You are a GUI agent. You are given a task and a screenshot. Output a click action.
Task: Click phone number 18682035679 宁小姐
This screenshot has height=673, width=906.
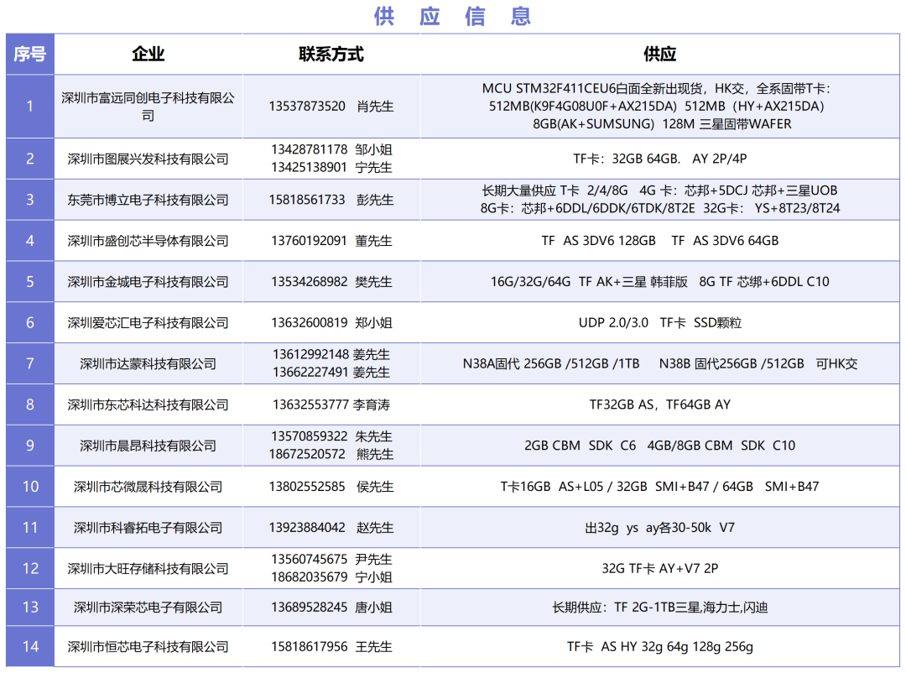tap(331, 577)
